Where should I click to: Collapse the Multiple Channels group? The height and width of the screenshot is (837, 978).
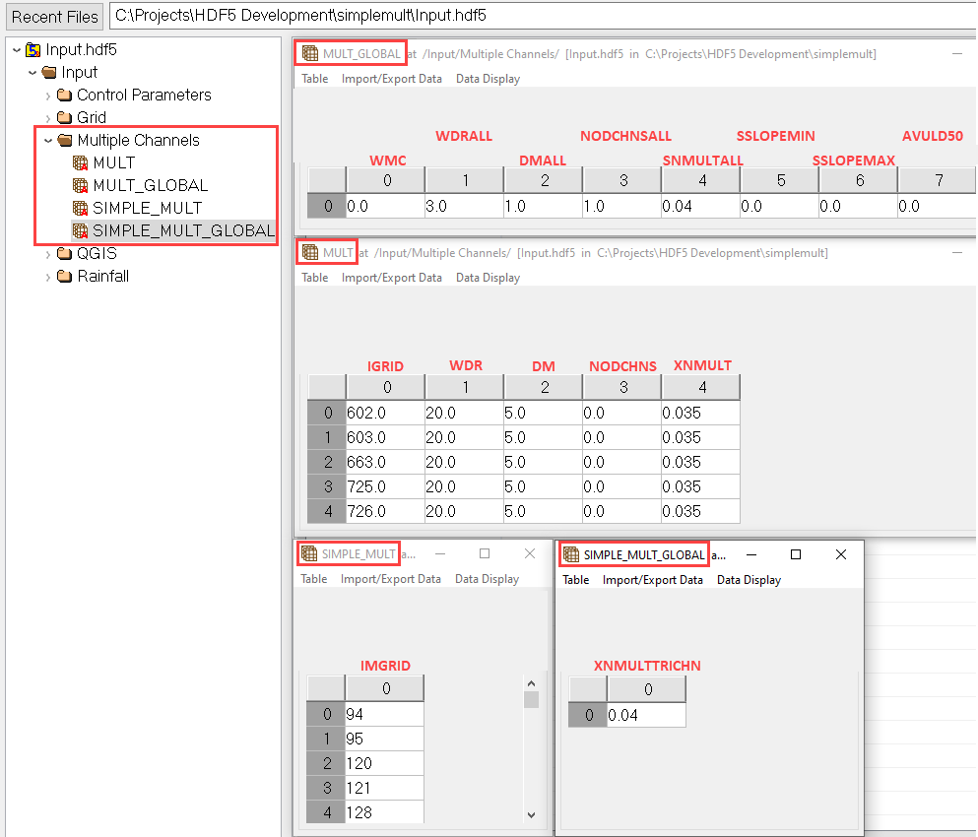point(48,140)
